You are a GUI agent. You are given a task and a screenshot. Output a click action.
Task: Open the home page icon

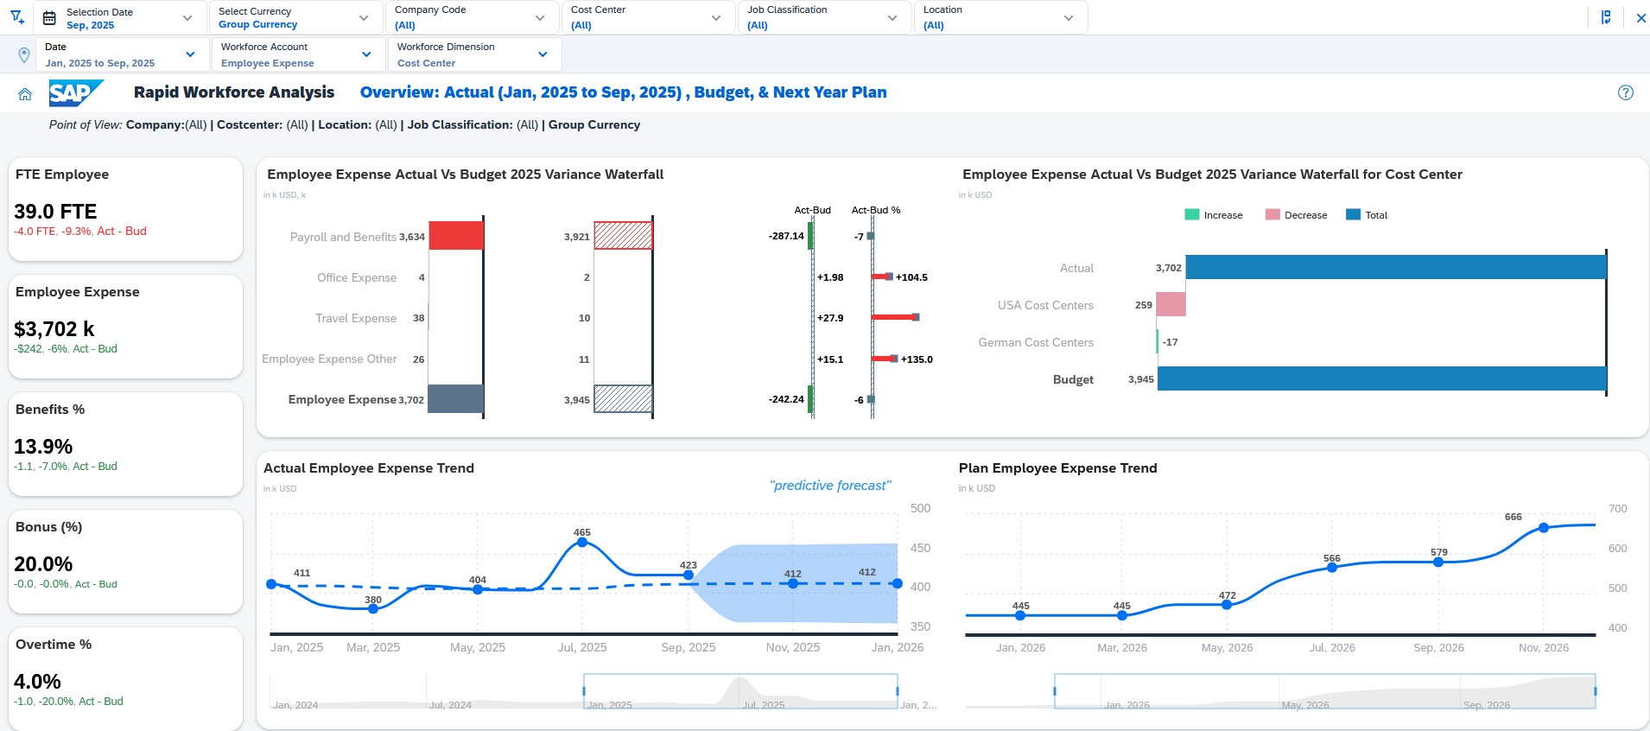click(25, 94)
